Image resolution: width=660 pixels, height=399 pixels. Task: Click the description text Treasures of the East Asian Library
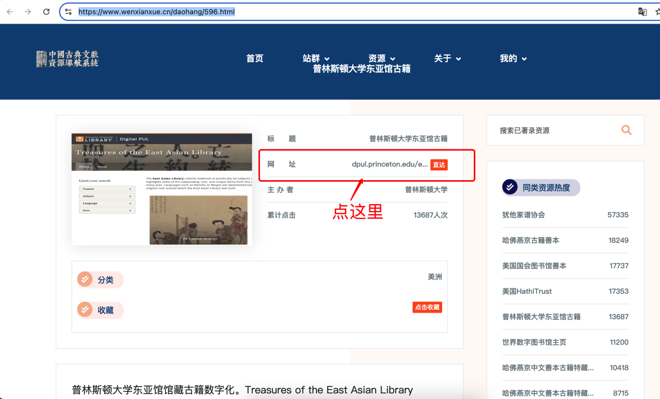[x=329, y=390]
